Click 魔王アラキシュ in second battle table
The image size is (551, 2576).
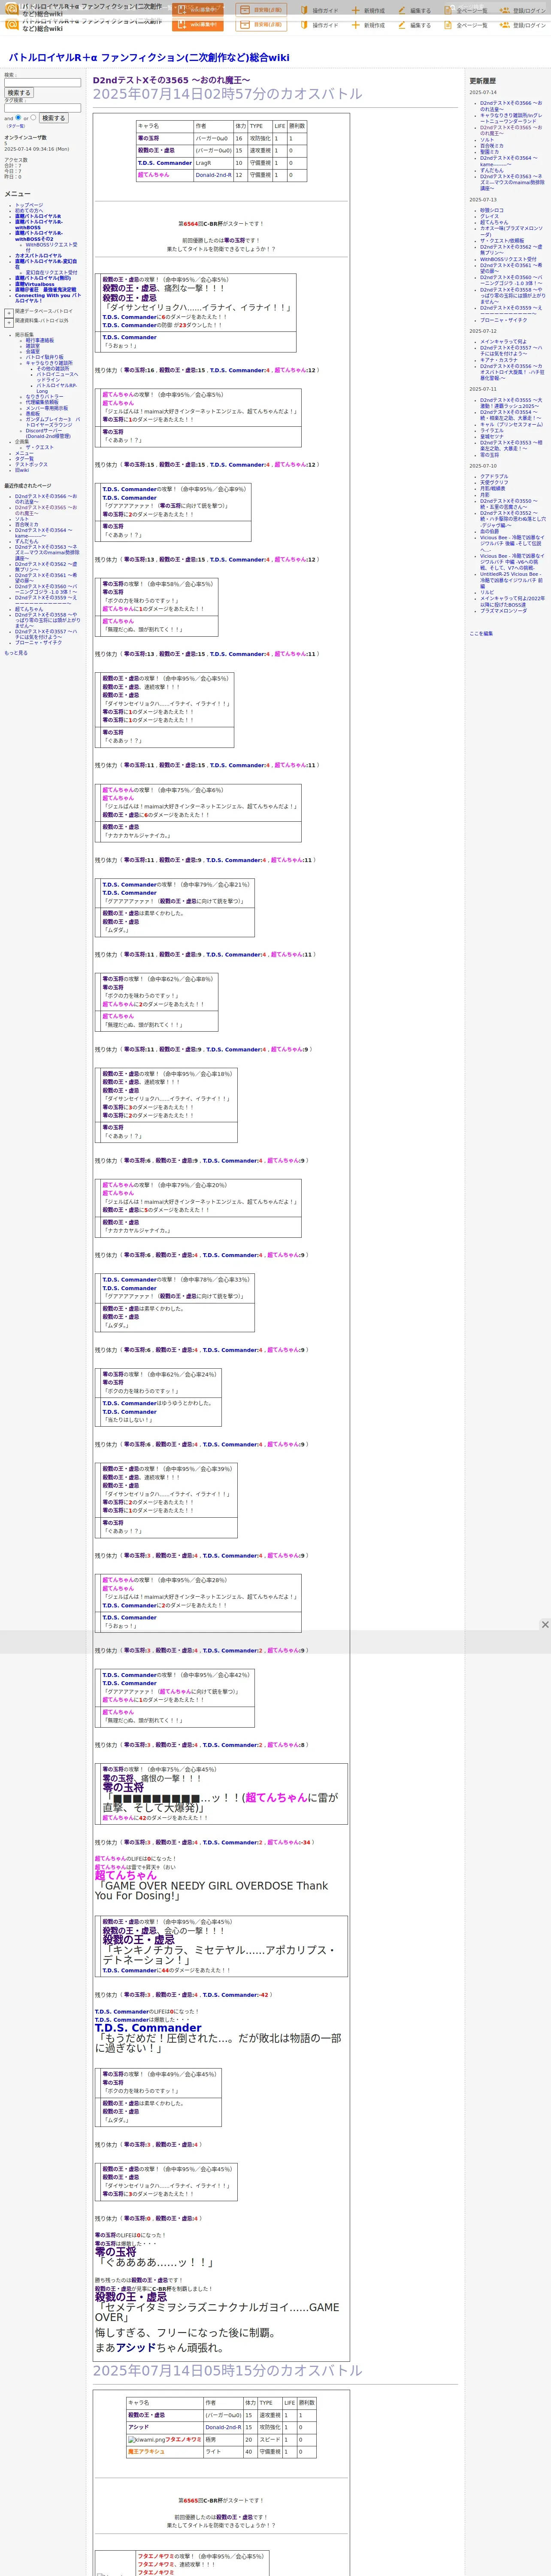[146, 2451]
